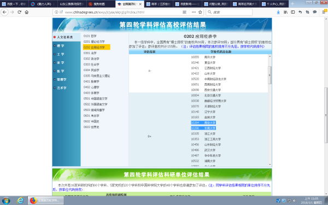
Task: Open the Windows Start menu
Action: click(x=6, y=201)
